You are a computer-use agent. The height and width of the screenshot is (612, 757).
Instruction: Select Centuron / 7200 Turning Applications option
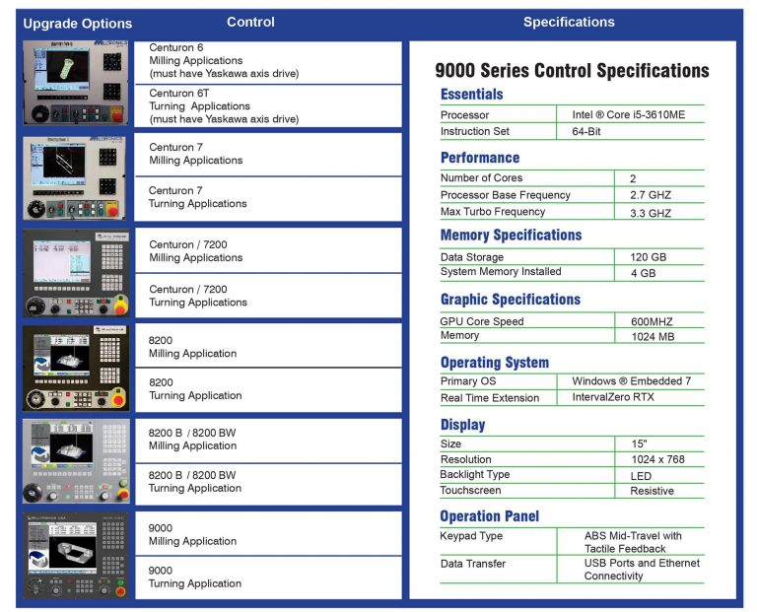[x=268, y=296]
